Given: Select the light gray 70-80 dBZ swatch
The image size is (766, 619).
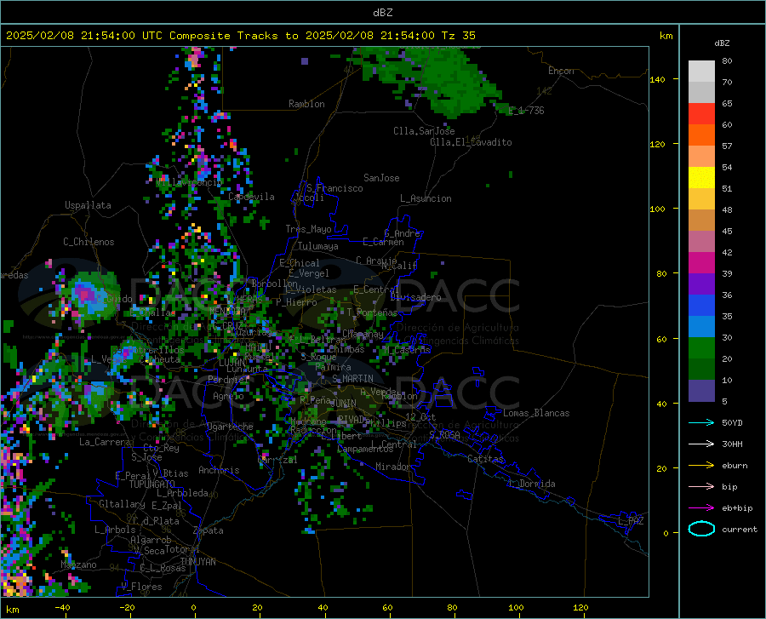Looking at the screenshot, I should [x=701, y=72].
